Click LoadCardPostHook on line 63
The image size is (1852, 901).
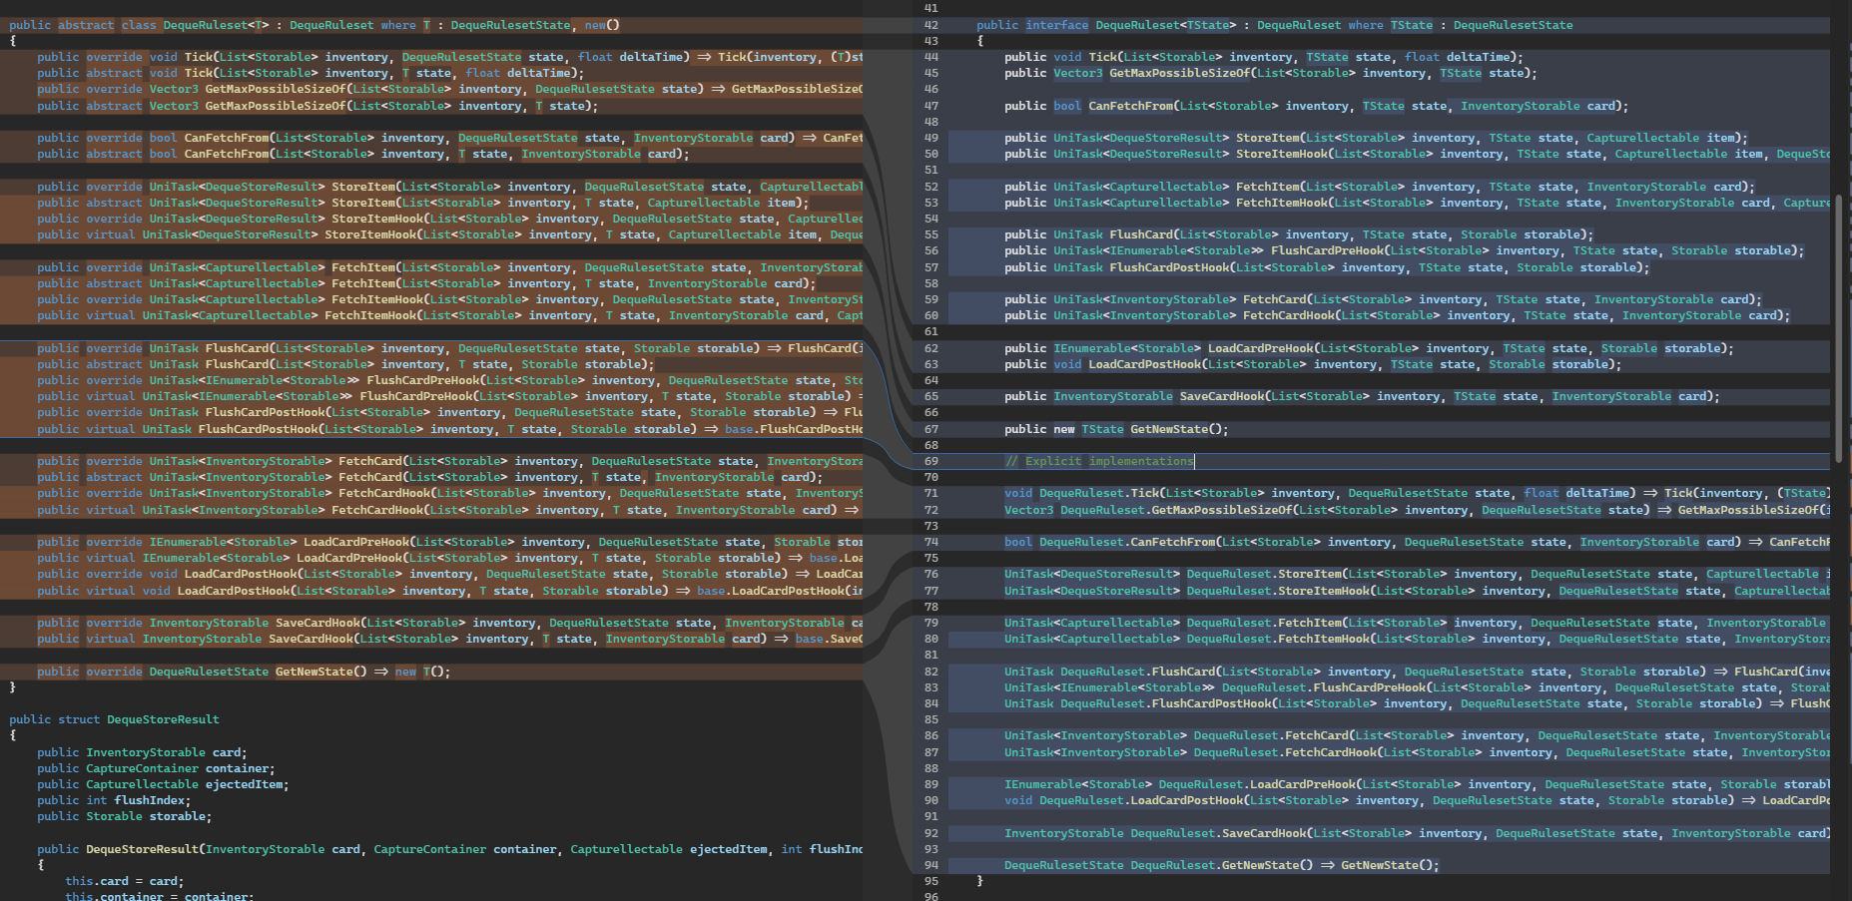(x=1145, y=364)
